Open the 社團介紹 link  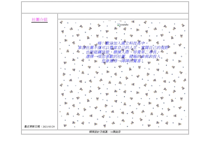pos(40,20)
